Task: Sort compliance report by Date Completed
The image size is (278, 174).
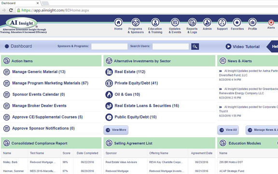Action: 87,153
